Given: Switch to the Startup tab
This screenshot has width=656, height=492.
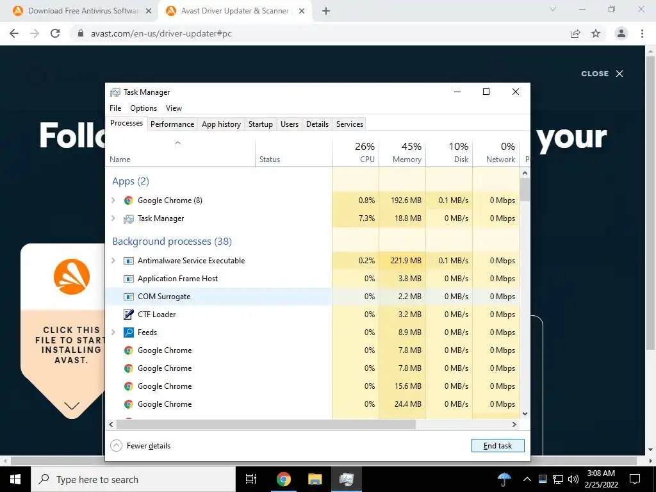Looking at the screenshot, I should point(261,124).
